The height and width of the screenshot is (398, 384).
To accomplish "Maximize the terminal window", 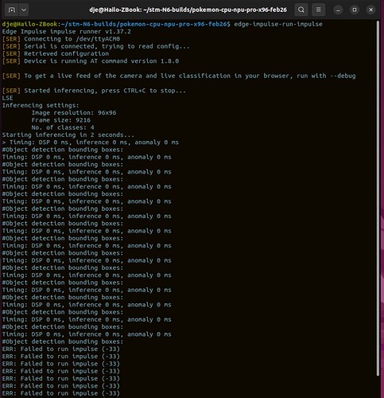I will pyautogui.click(x=355, y=10).
